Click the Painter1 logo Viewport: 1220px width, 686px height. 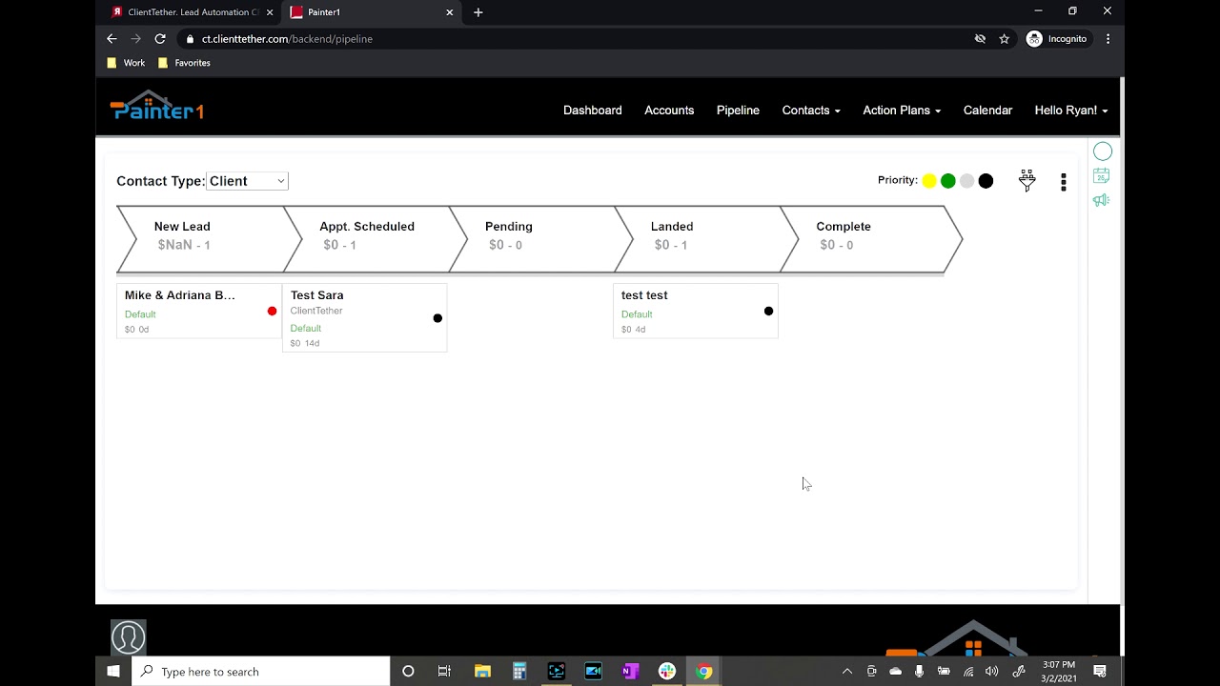click(157, 107)
